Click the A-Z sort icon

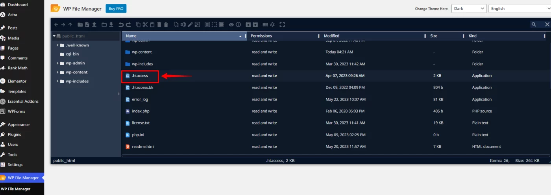click(272, 24)
